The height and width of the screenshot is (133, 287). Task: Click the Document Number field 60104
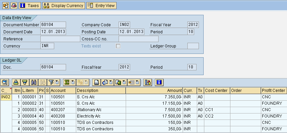point(53,25)
